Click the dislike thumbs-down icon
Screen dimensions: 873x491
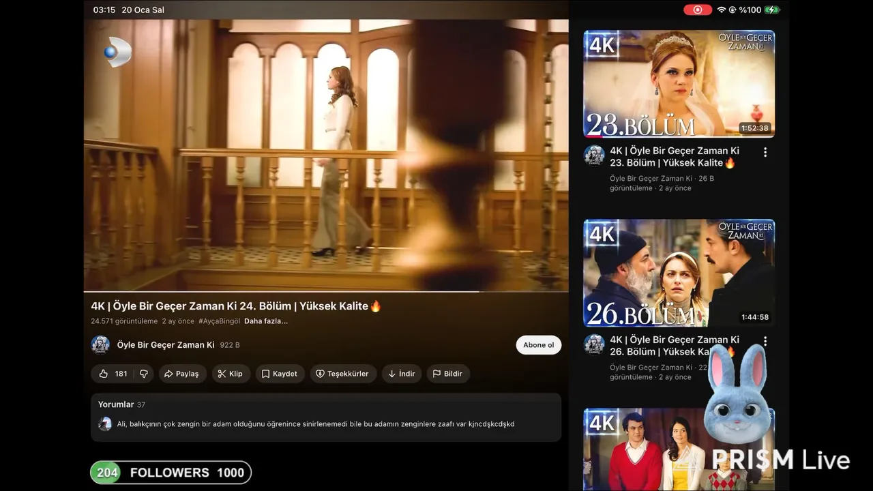[144, 374]
